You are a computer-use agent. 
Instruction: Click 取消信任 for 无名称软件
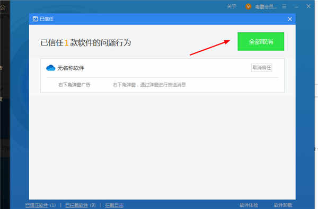point(262,68)
